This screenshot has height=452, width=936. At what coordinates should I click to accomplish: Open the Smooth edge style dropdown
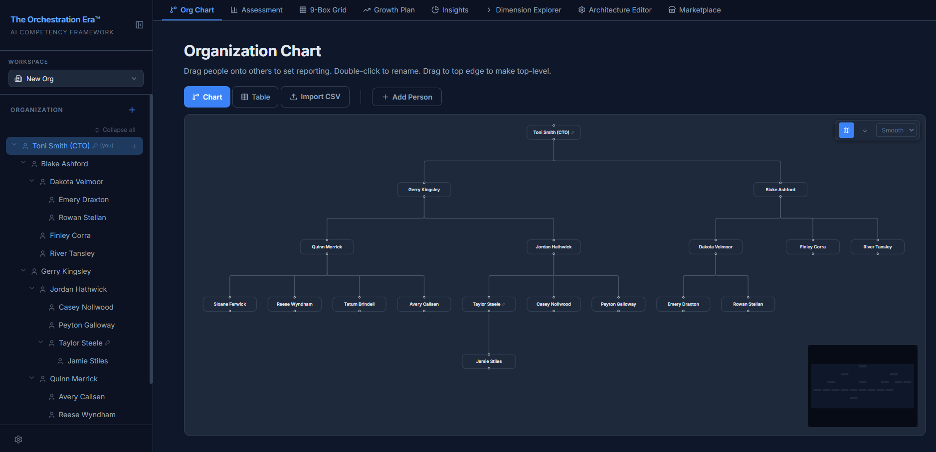[x=897, y=130]
